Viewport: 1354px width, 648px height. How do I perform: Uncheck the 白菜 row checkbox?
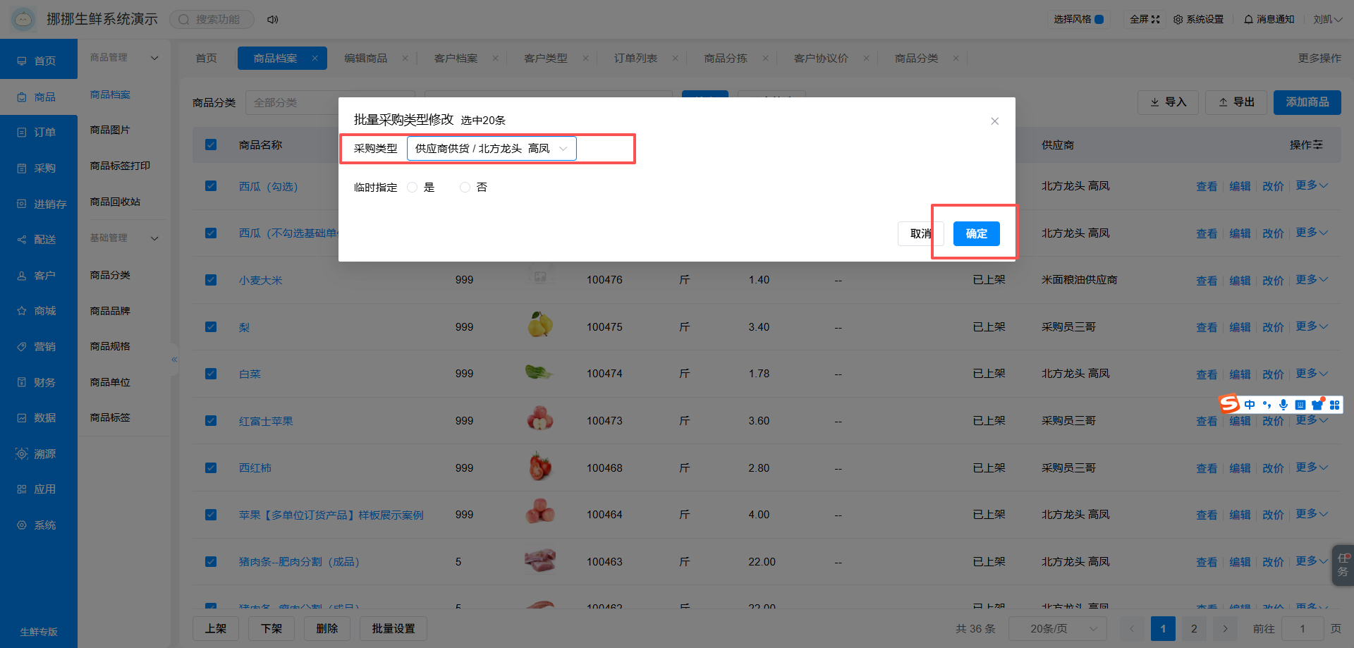[211, 374]
